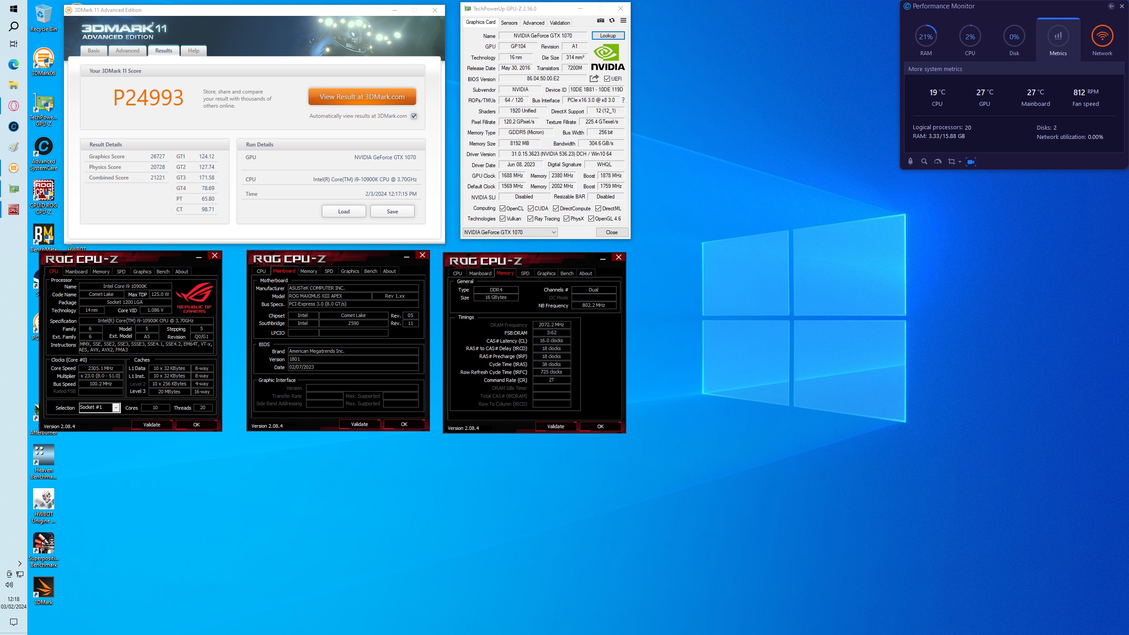Select the HWBOT Unigine desktop shortcut
The width and height of the screenshot is (1129, 635).
(x=43, y=506)
